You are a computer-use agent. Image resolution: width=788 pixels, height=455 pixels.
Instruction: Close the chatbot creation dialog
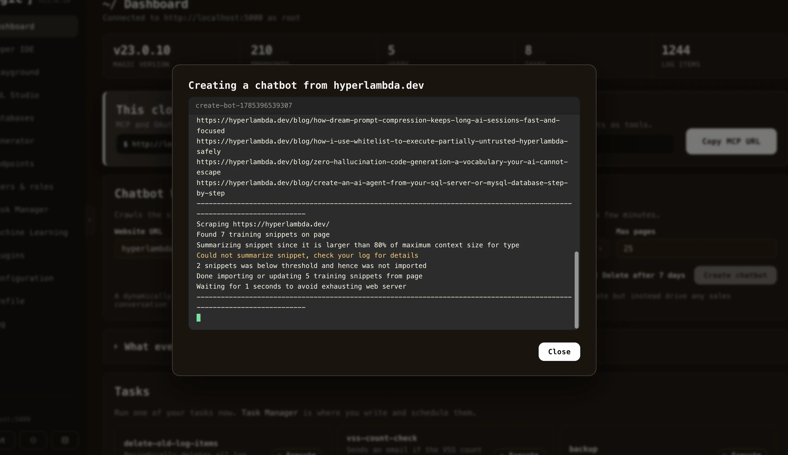coord(559,351)
